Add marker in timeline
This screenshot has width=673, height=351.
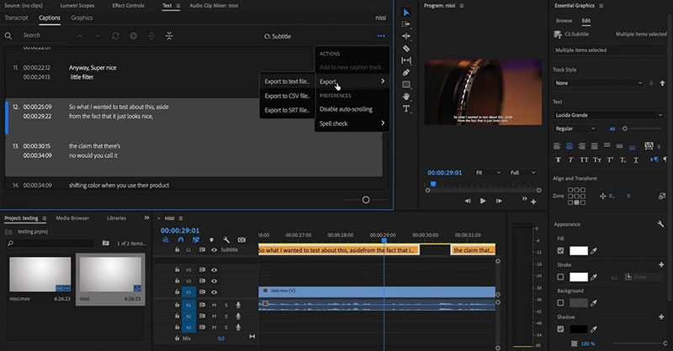211,240
